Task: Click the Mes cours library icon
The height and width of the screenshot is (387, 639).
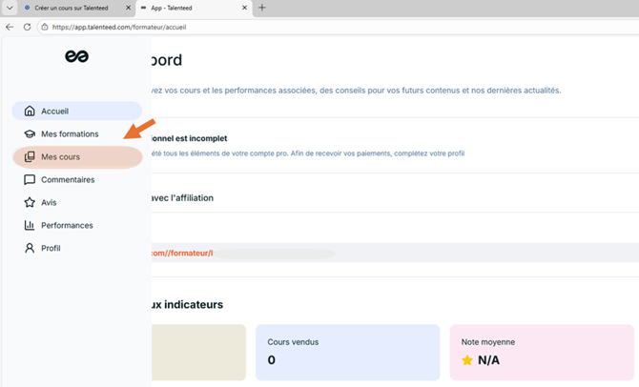Action: pos(30,157)
